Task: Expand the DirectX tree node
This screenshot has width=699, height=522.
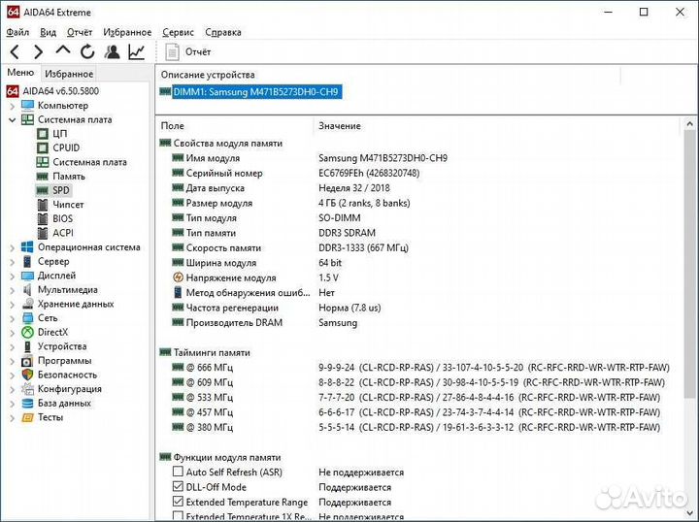Action: tap(12, 333)
